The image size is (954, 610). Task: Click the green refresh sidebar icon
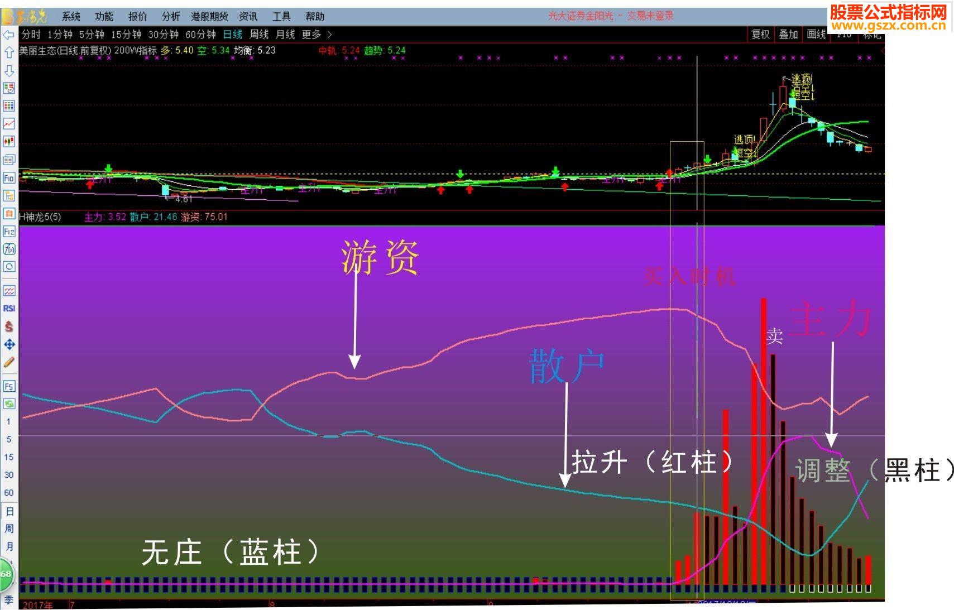[9, 404]
